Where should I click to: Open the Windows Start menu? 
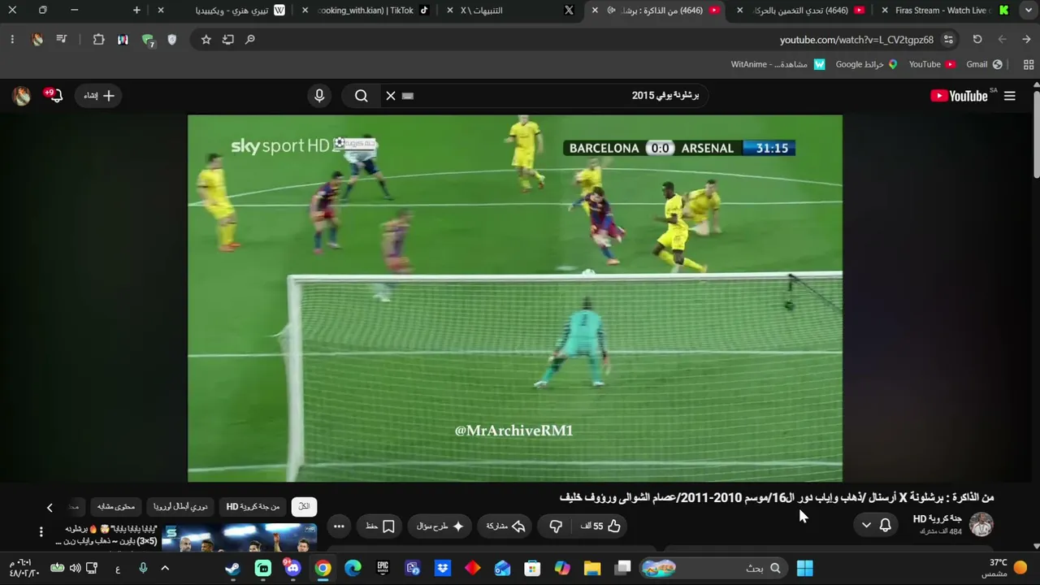[x=805, y=568]
